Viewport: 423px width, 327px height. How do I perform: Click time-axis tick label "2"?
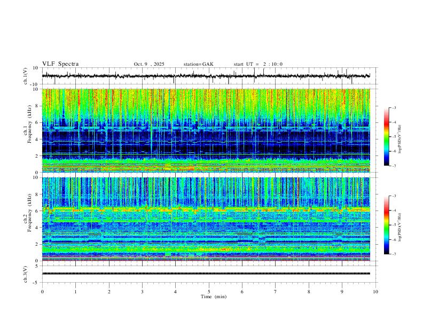point(109,292)
